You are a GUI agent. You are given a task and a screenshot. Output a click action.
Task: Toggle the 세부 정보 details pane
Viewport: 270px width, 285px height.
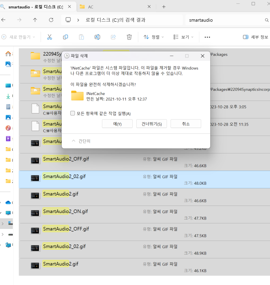click(x=255, y=37)
